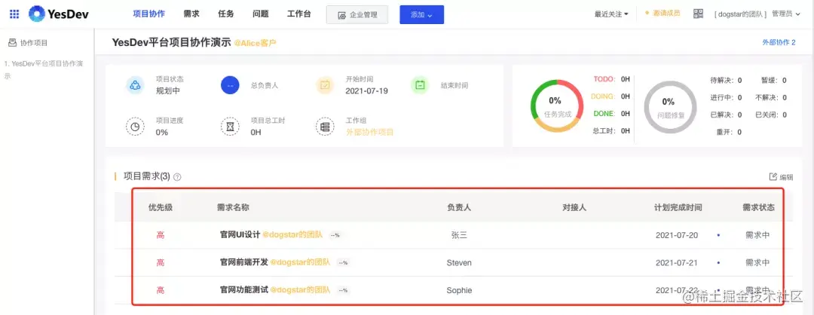This screenshot has height=315, width=814.
Task: Click the --% progress badge of 官网功能测试
Action: (343, 290)
